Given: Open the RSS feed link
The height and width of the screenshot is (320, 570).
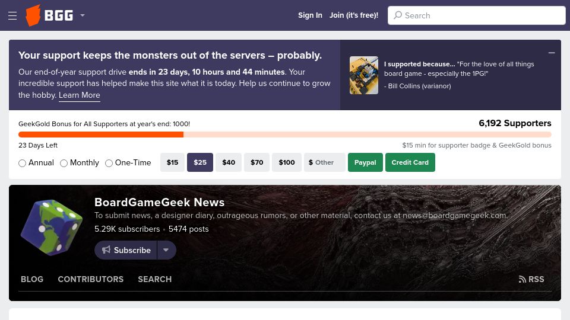Looking at the screenshot, I should [531, 279].
